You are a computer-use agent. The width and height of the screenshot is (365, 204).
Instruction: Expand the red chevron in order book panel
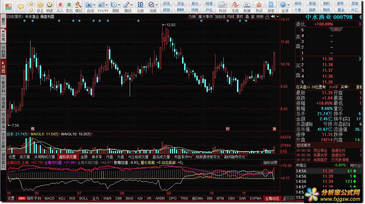point(336,29)
